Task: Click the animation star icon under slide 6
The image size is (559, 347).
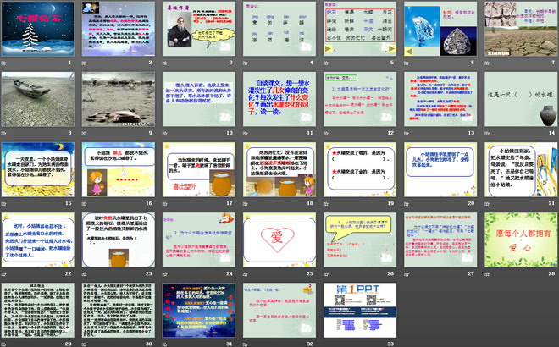Action: click(407, 63)
